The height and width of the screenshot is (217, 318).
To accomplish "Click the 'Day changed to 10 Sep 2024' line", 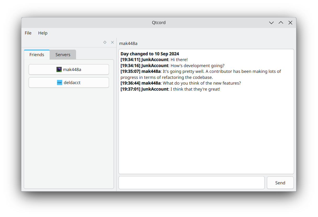I will click(150, 54).
